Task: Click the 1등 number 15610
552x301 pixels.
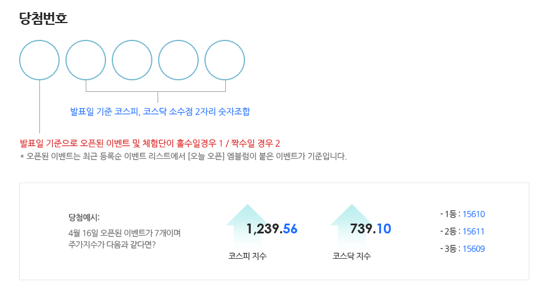Action: click(x=473, y=214)
